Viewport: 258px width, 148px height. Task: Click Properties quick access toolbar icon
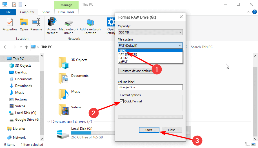pos(14,5)
